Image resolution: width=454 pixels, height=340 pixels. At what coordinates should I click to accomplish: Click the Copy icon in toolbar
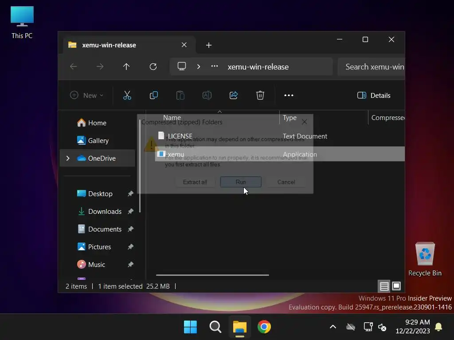(x=153, y=96)
